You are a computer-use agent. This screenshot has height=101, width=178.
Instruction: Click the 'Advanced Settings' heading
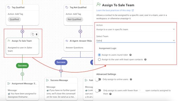pos(106,74)
